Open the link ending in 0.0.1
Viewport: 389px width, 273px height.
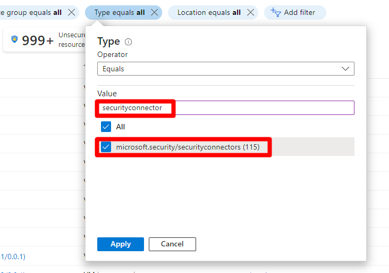[13, 257]
